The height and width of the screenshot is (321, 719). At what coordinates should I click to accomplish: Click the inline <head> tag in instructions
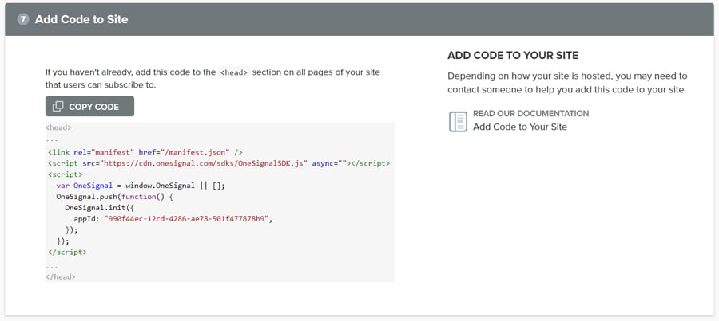tap(234, 72)
